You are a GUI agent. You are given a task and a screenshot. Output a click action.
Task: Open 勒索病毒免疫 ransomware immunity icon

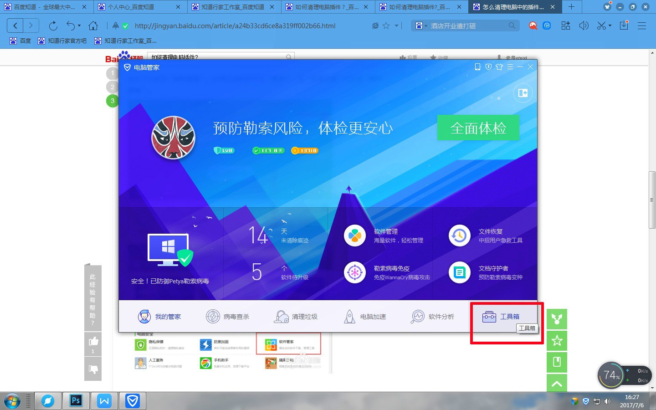355,272
